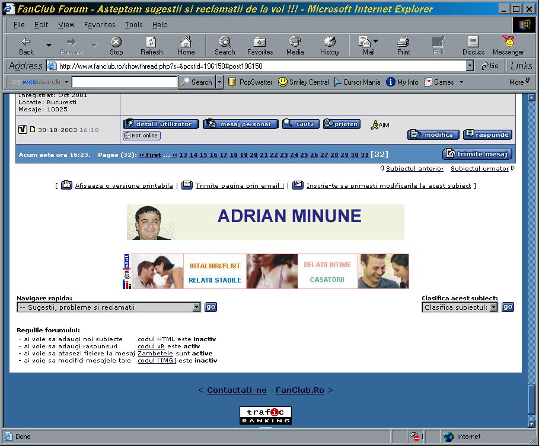
Task: Print the page with Print icon
Action: (x=403, y=46)
